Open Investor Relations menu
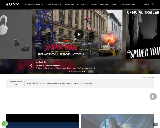The image size is (160, 128). click(128, 4)
